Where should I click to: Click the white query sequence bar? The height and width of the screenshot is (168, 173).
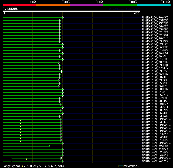(x=71, y=11)
